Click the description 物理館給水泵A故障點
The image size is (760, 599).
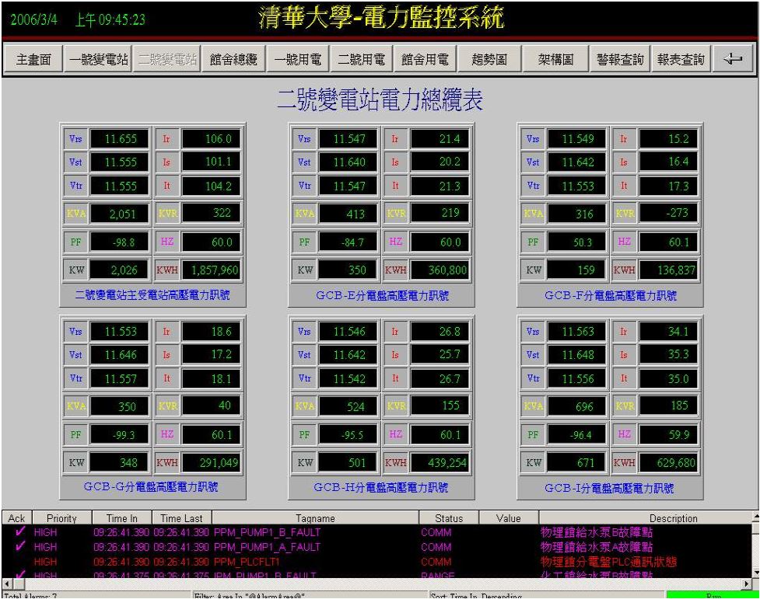pos(597,547)
